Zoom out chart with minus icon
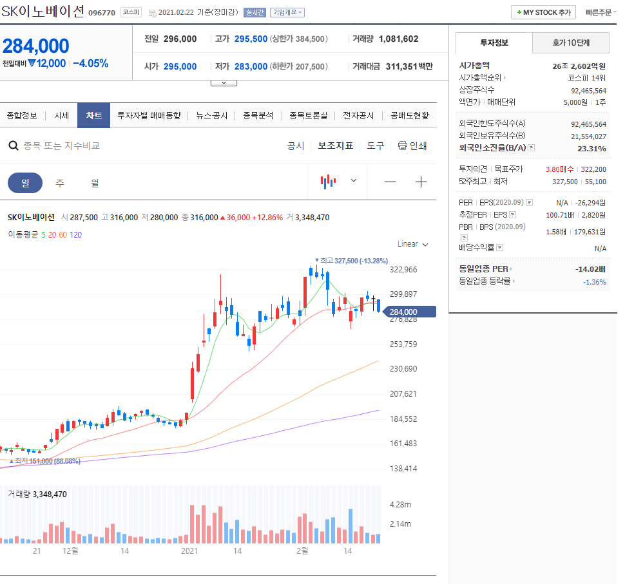The image size is (625, 584). pyautogui.click(x=390, y=182)
